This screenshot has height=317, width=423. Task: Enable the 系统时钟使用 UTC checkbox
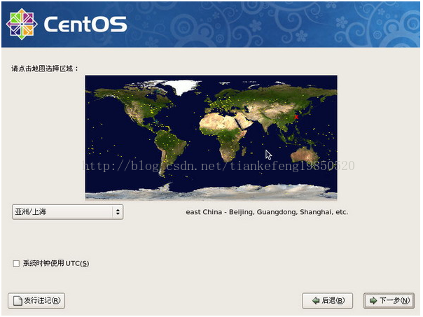(16, 263)
